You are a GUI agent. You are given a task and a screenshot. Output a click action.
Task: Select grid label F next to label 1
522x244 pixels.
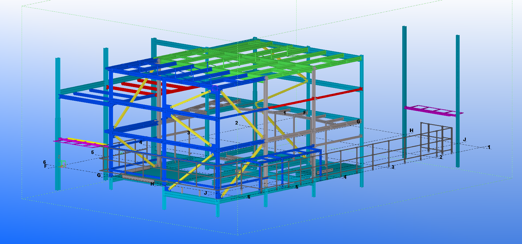pos(305,113)
